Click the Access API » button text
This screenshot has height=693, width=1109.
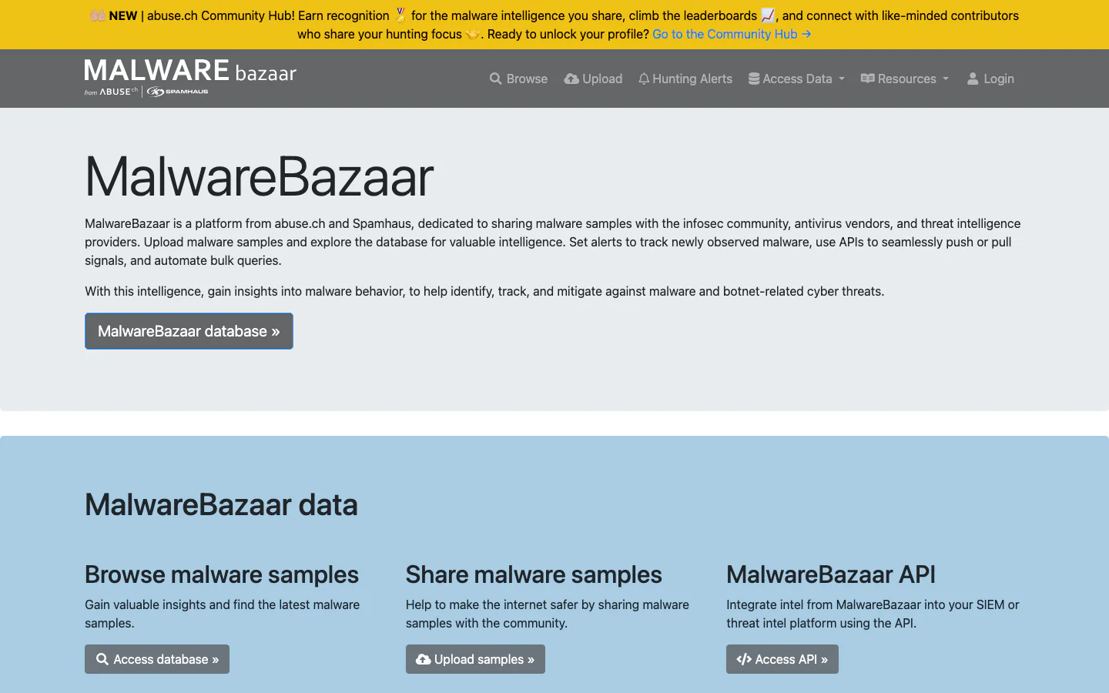pyautogui.click(x=792, y=659)
